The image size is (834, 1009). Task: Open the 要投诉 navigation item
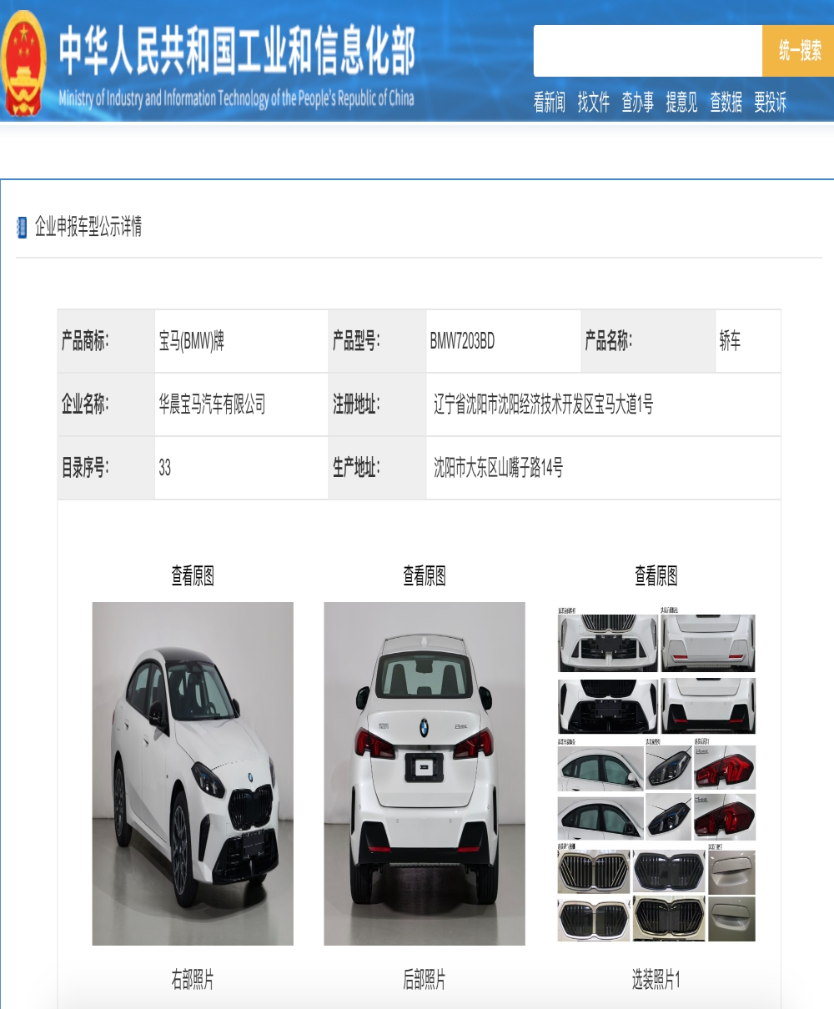[770, 103]
